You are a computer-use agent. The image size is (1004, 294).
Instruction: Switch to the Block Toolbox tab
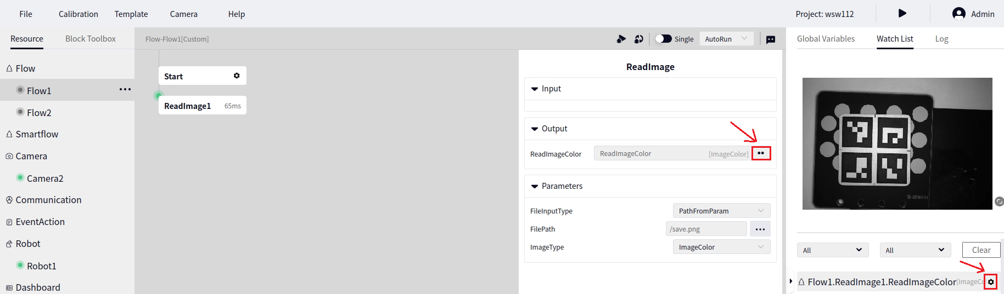point(91,39)
